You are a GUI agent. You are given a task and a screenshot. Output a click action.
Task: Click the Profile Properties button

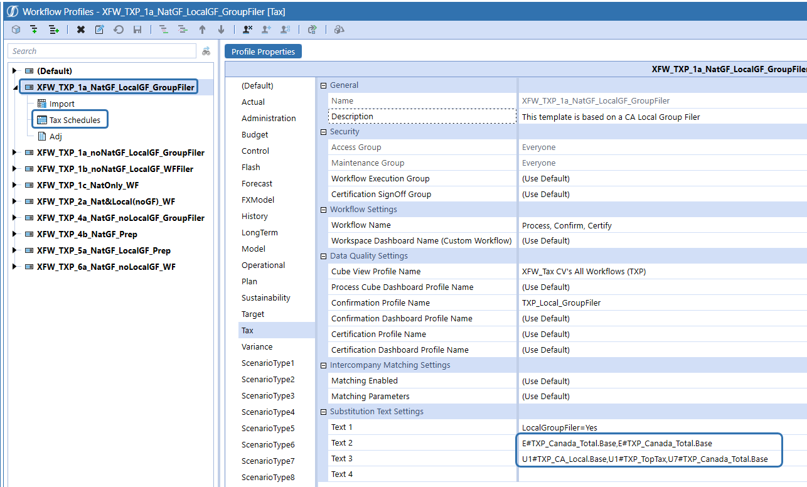coord(263,51)
